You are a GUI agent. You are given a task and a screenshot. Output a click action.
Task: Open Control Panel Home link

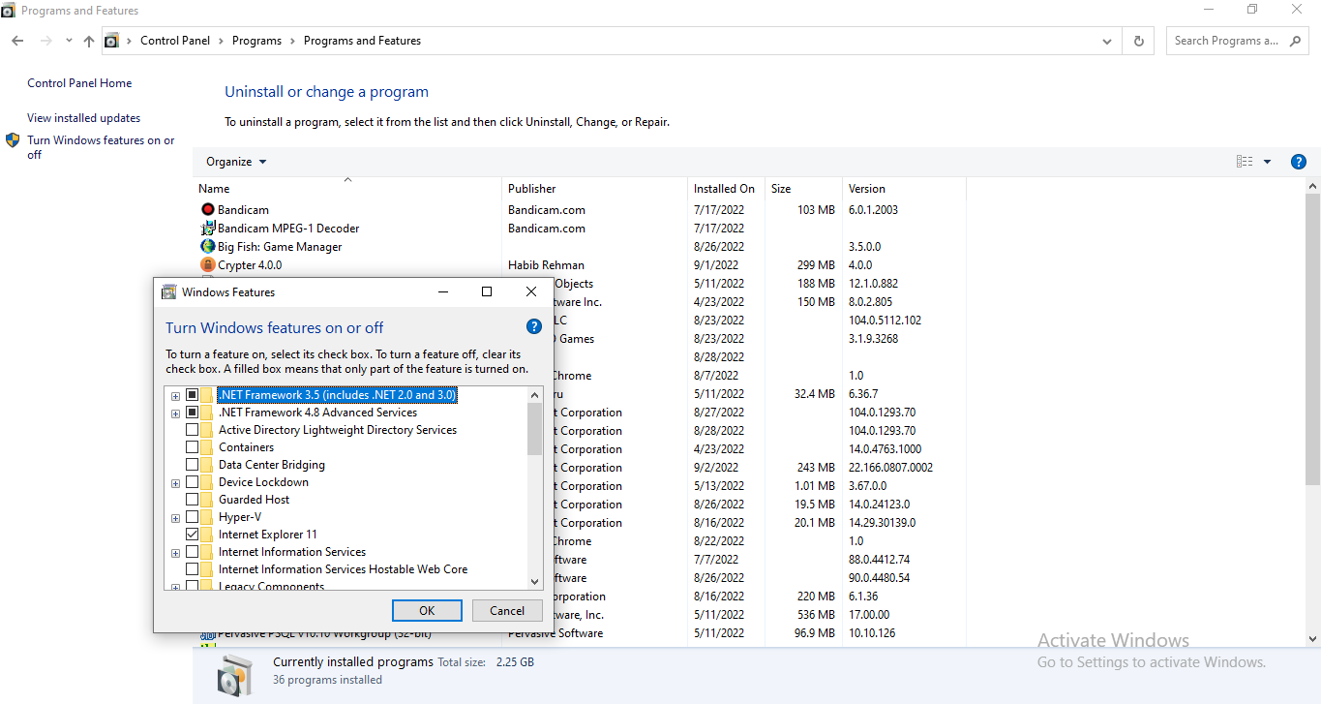(x=79, y=83)
